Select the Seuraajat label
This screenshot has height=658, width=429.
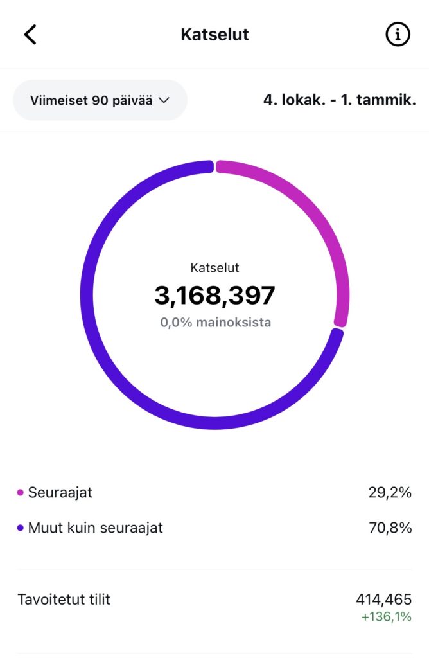tap(60, 493)
